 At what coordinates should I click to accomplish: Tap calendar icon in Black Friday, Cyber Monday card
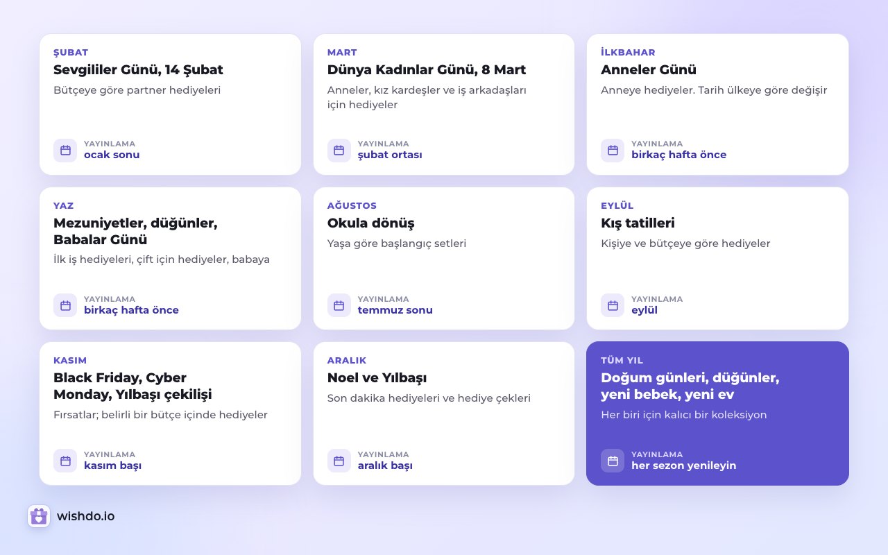65,461
